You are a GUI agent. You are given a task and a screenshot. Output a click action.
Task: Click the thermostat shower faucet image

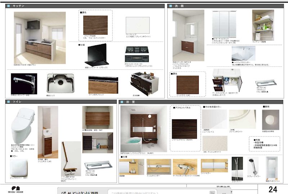185,167
